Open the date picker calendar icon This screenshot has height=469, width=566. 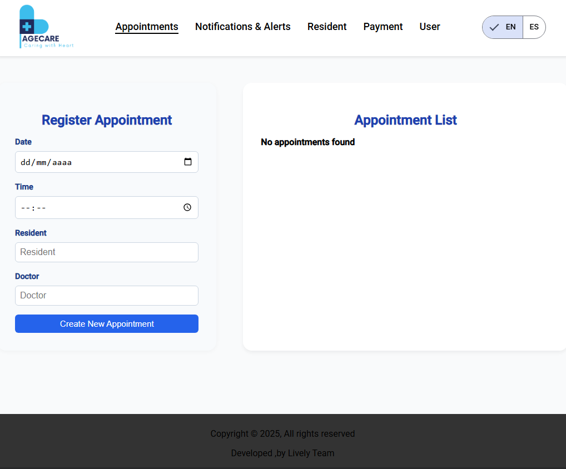point(188,162)
